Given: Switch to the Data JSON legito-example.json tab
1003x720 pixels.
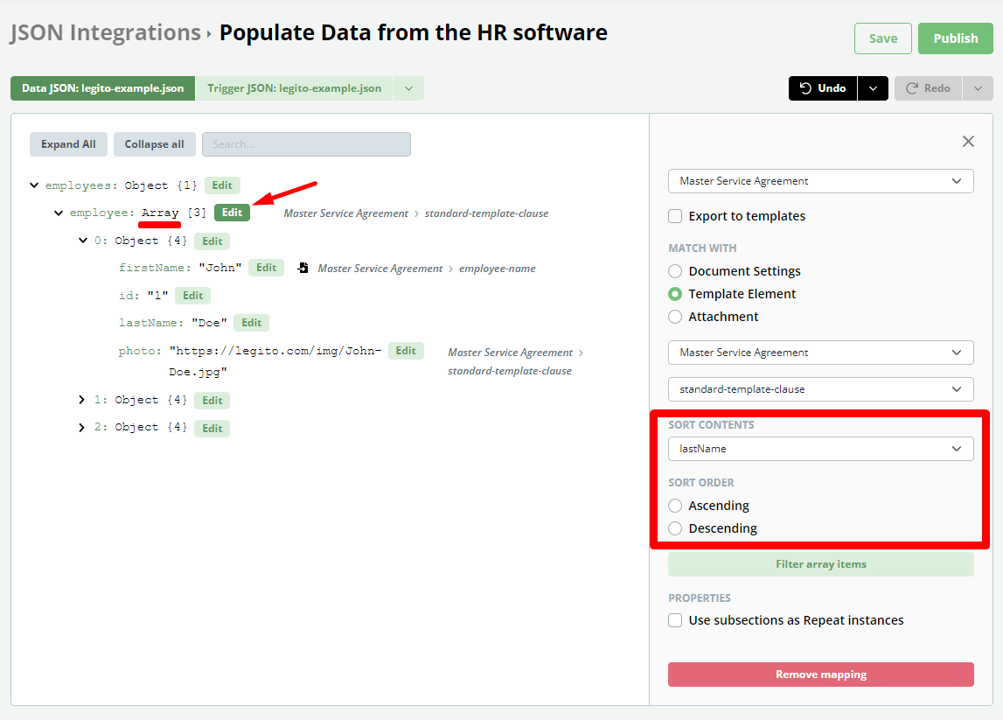Looking at the screenshot, I should (x=103, y=88).
